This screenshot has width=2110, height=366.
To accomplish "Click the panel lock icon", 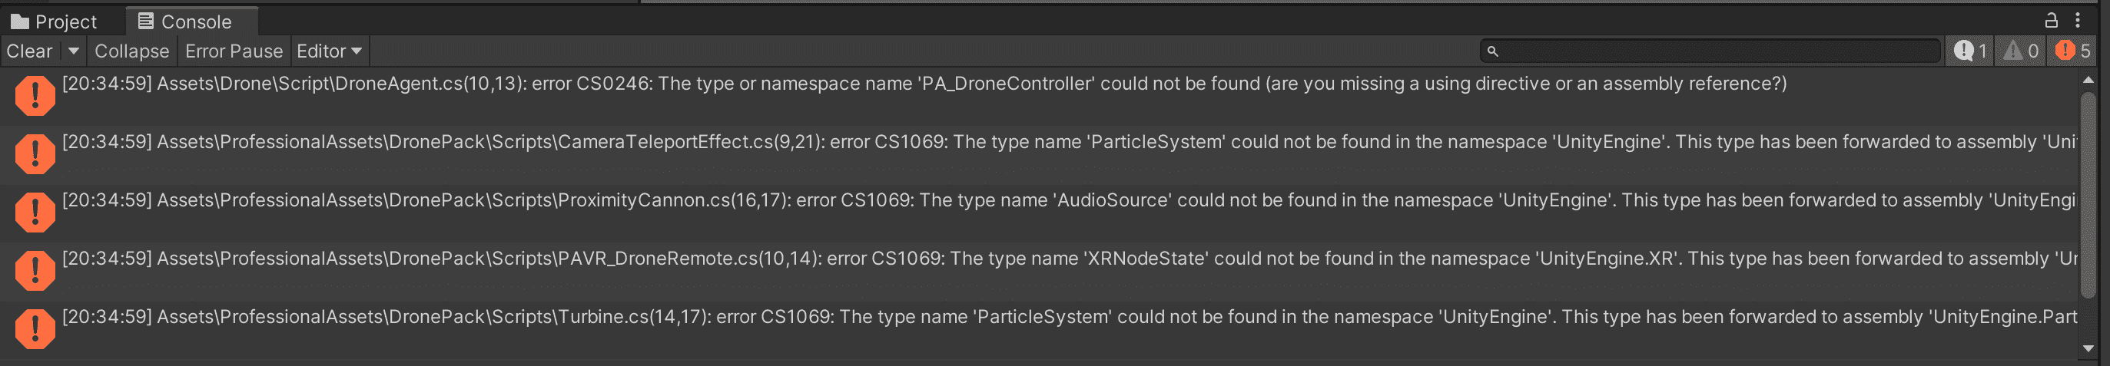I will pyautogui.click(x=2051, y=21).
